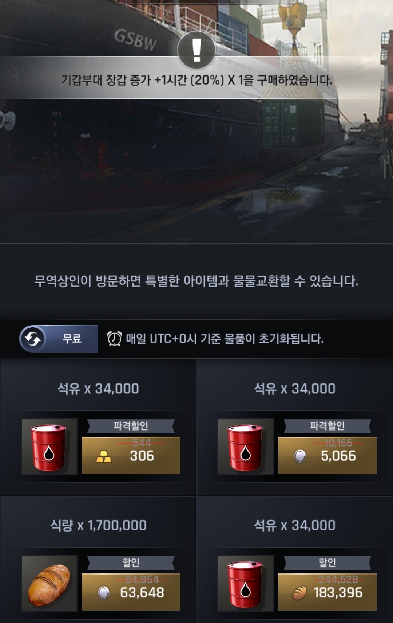Tap the circular refresh arrows icon
The height and width of the screenshot is (623, 393).
[x=33, y=339]
